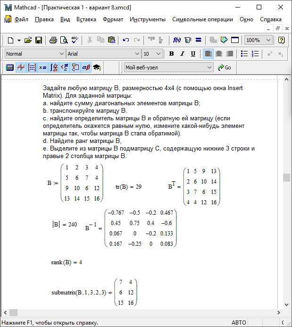
Task: Open the Формат menu
Action: coord(113,19)
